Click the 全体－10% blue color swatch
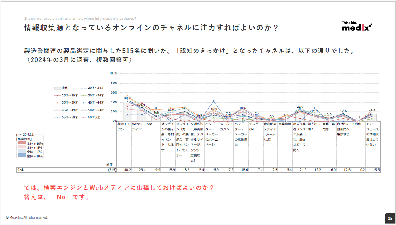The image size is (396, 225). tap(22, 156)
